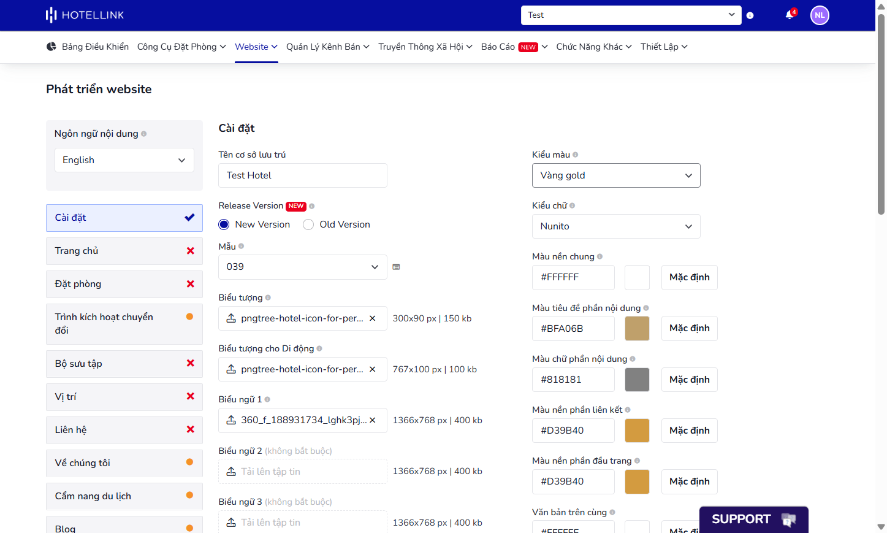Click the template preview icon beside Mẫu

tap(396, 267)
